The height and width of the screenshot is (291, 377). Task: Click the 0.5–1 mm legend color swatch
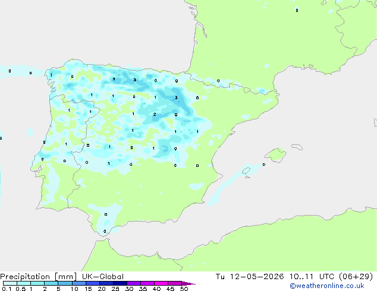pyautogui.click(x=24, y=283)
